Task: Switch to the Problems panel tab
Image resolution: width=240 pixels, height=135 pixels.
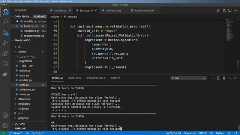Action: pos(74,78)
